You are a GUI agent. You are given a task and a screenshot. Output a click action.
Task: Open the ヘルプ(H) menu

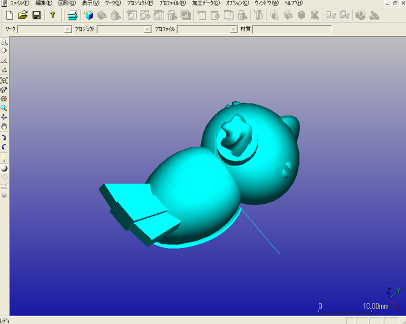point(293,3)
